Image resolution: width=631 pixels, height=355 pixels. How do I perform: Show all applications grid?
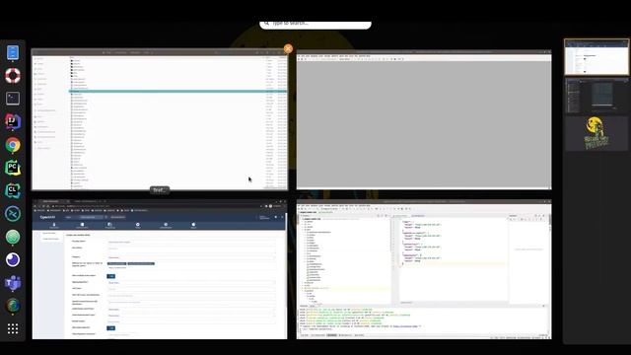point(13,328)
